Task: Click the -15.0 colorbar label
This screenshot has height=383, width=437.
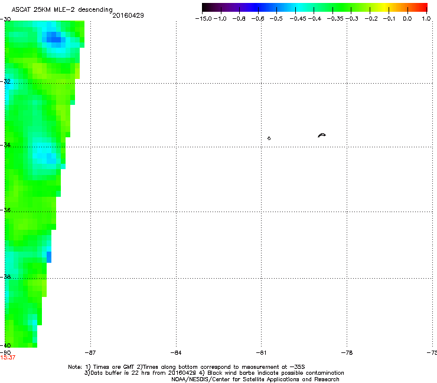Action: (x=204, y=19)
